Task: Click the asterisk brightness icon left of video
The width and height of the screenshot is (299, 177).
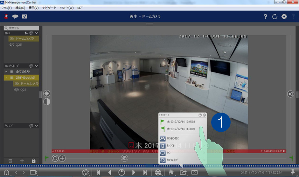Action: (x=47, y=94)
